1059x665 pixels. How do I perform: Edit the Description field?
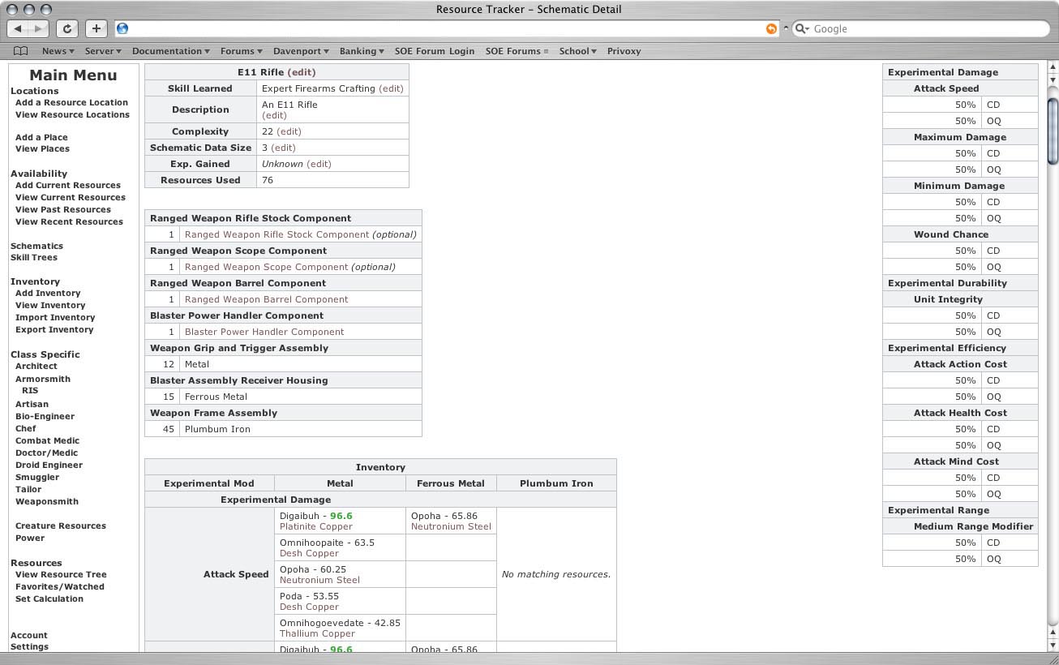(274, 115)
